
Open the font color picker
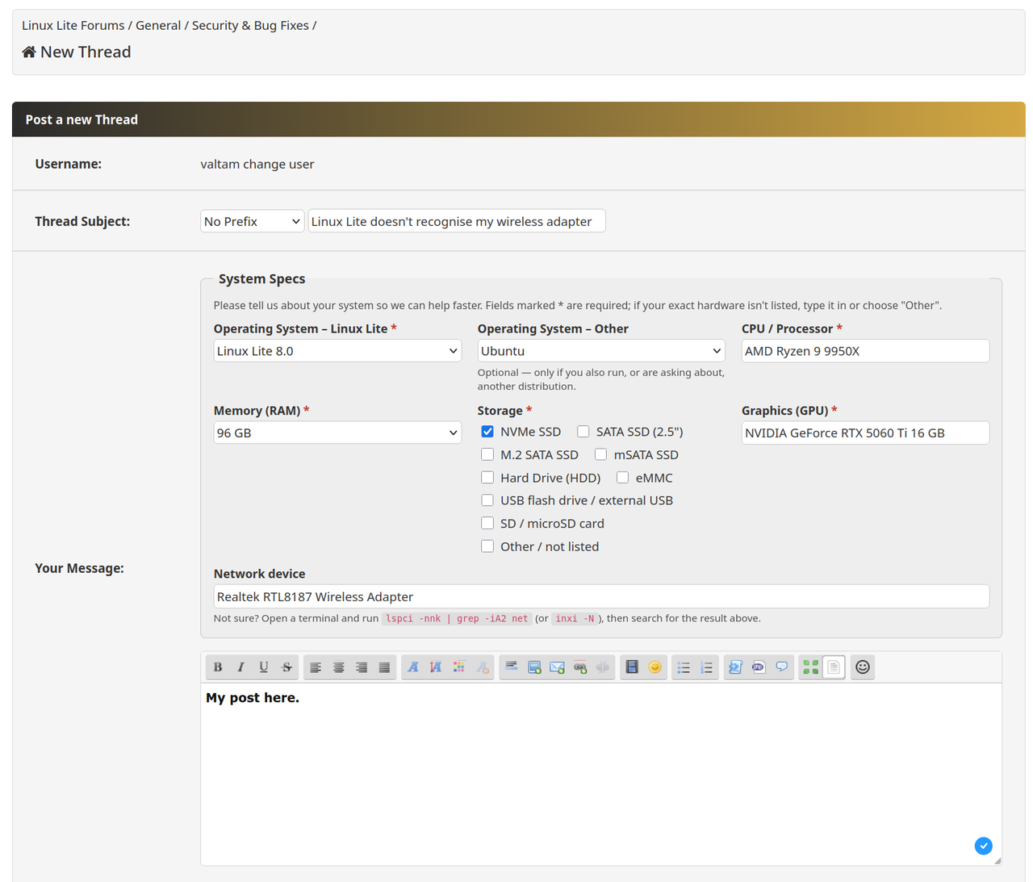(459, 667)
